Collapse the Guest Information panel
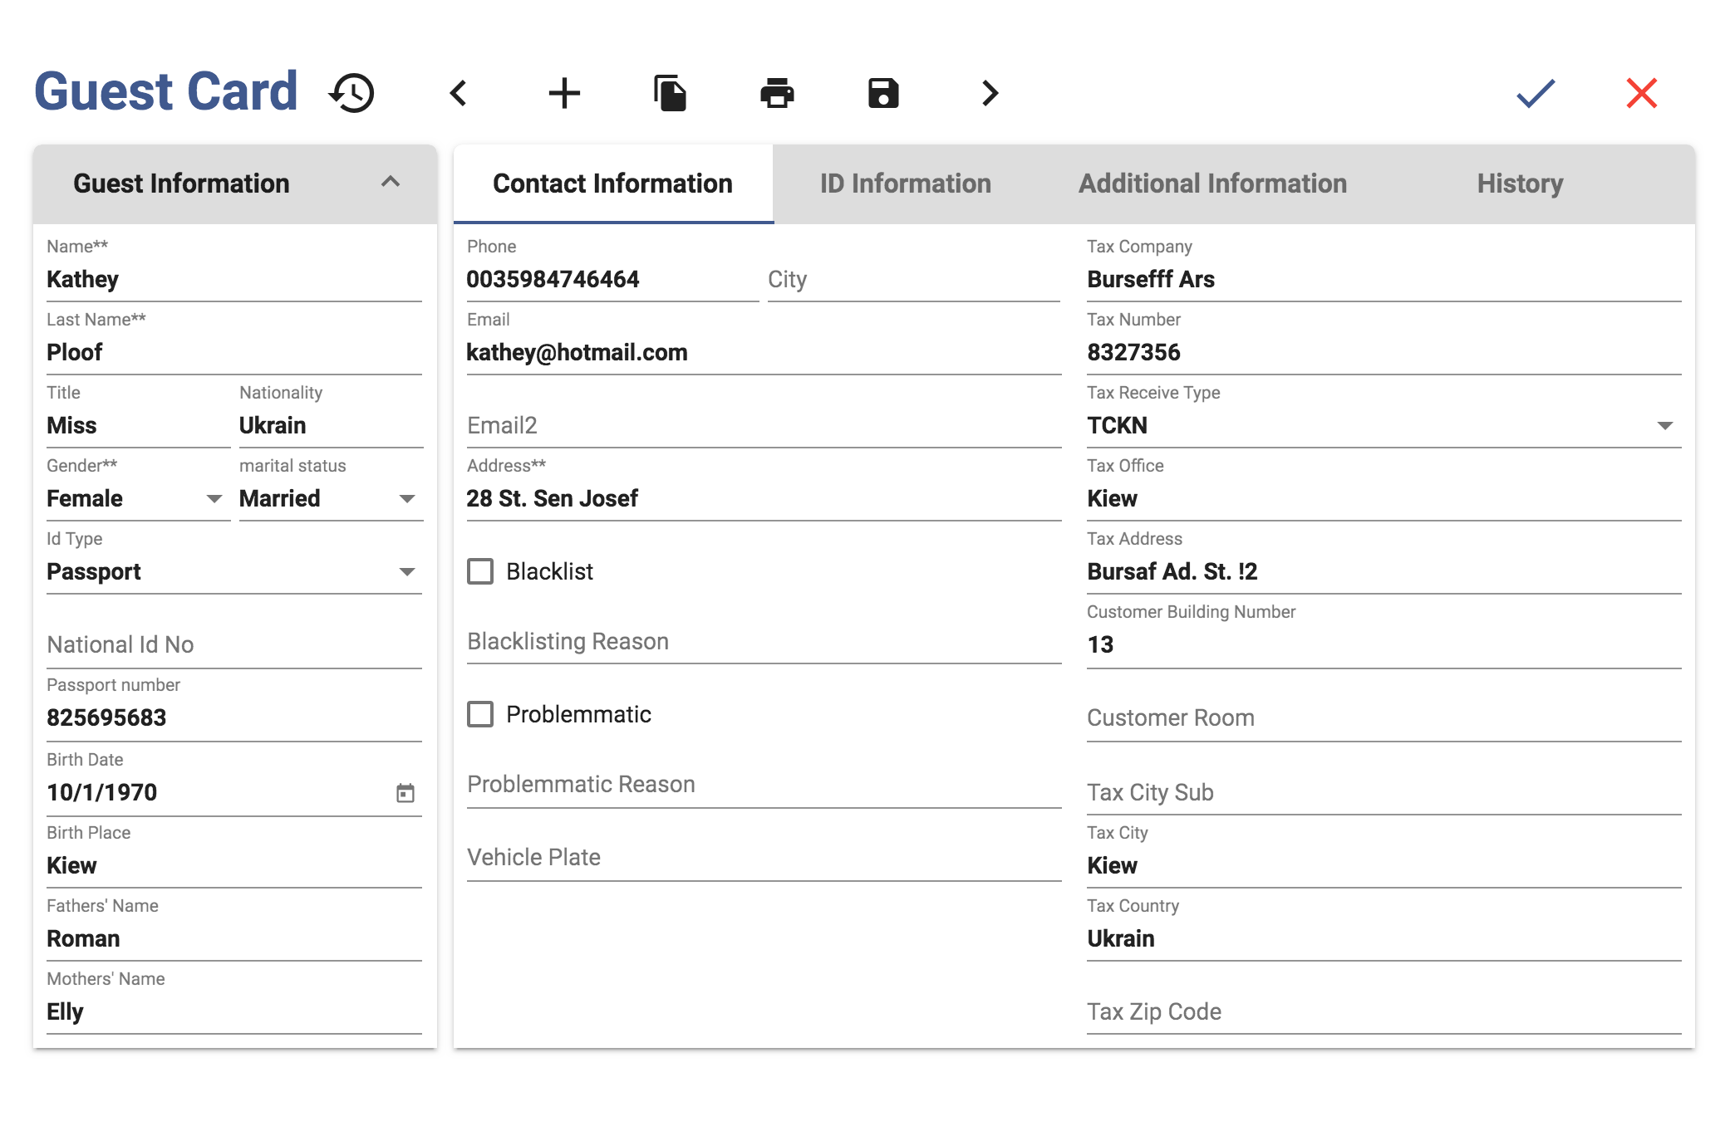The width and height of the screenshot is (1730, 1126). [391, 183]
